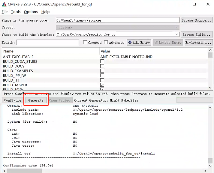Enable the Advanced checkbox
Viewport: 214px width, 173px height.
click(106, 42)
